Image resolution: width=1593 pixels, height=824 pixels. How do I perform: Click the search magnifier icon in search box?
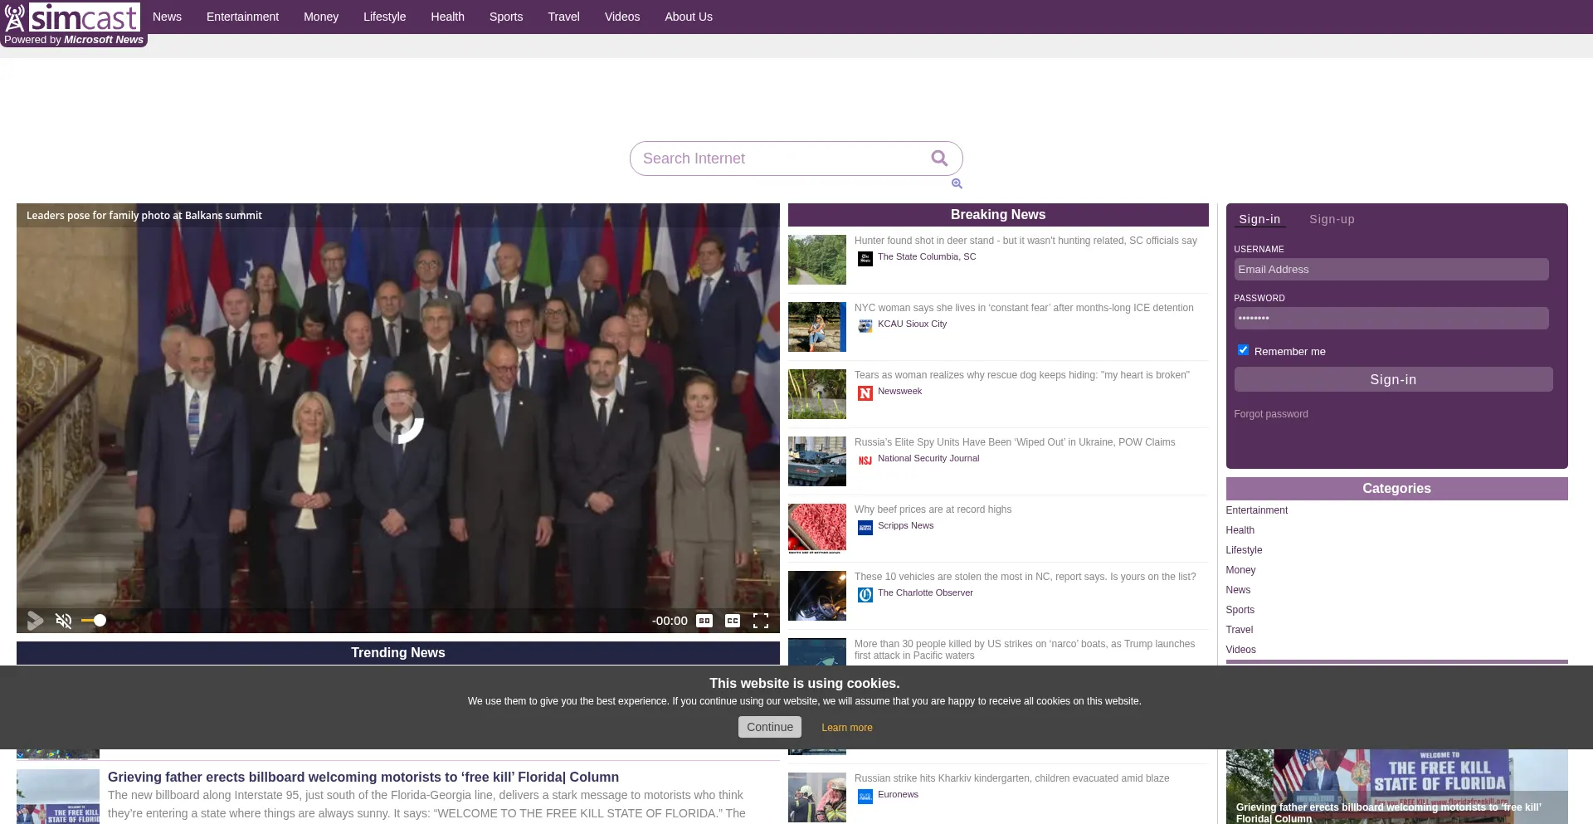pyautogui.click(x=939, y=158)
